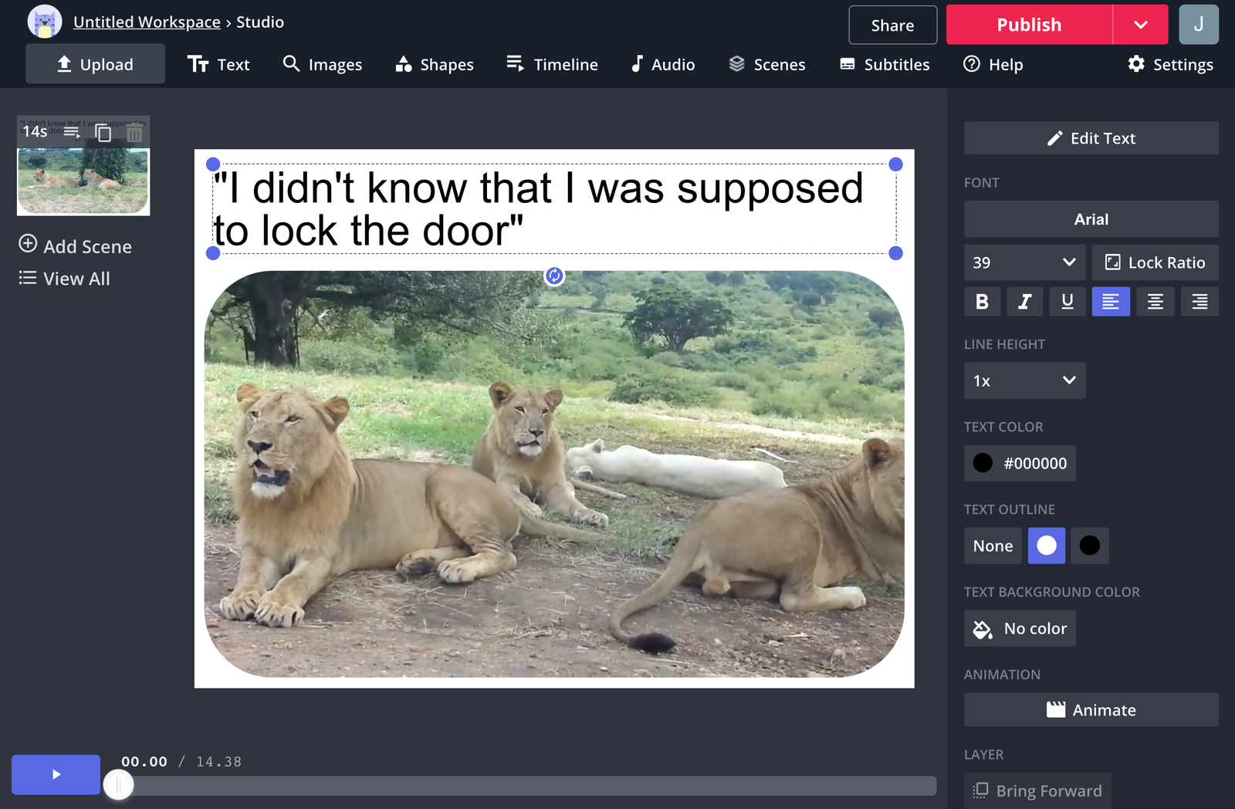Select the black text outline option
The height and width of the screenshot is (809, 1235).
point(1089,546)
